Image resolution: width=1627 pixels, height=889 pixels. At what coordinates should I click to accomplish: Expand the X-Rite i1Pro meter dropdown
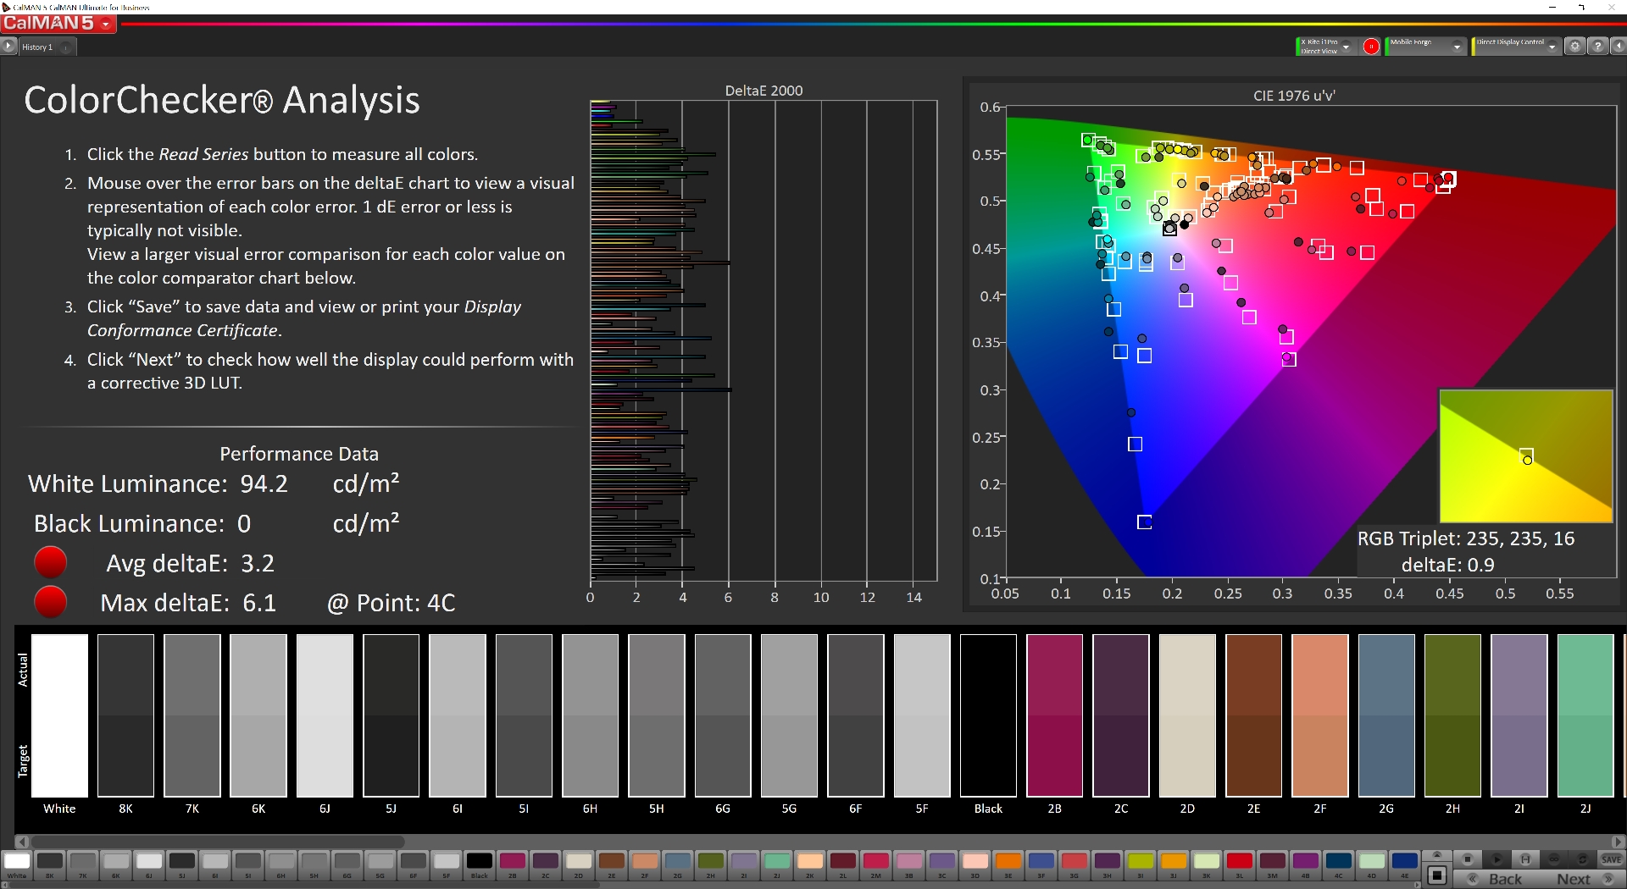tap(1346, 47)
